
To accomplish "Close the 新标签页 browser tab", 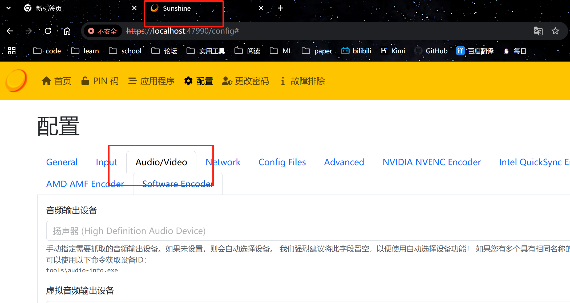I will 134,8.
